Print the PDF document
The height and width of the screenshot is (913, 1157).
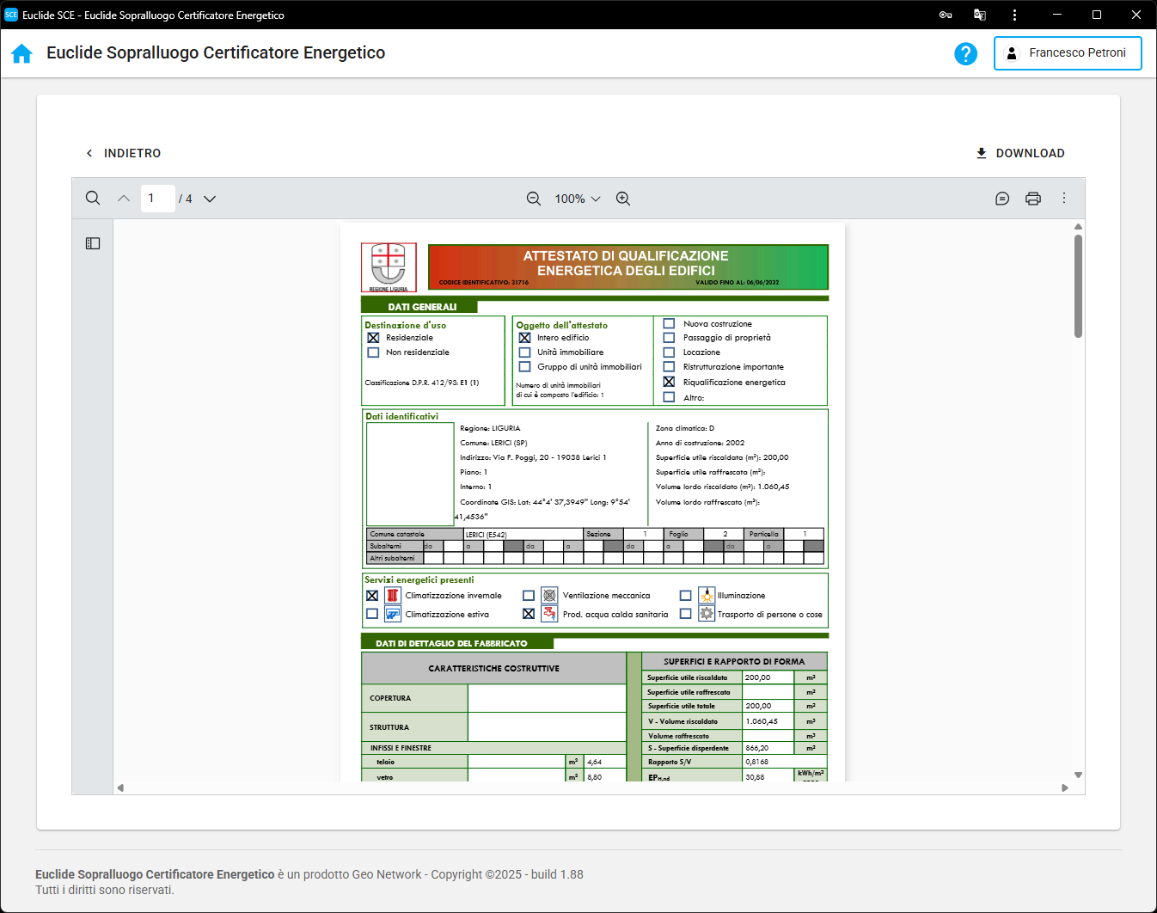(x=1033, y=199)
